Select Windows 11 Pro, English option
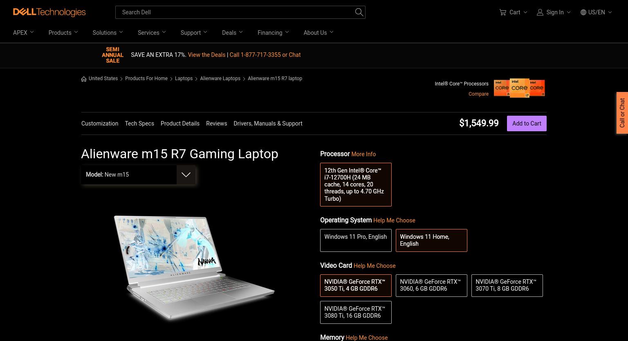 click(356, 240)
